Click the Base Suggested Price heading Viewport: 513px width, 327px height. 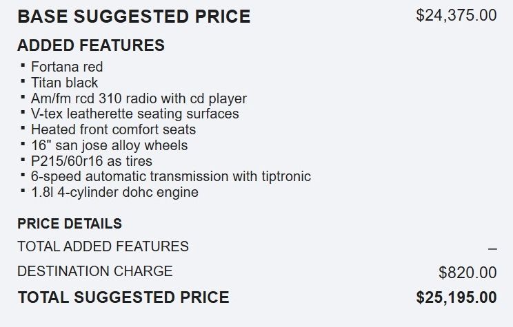pos(134,17)
